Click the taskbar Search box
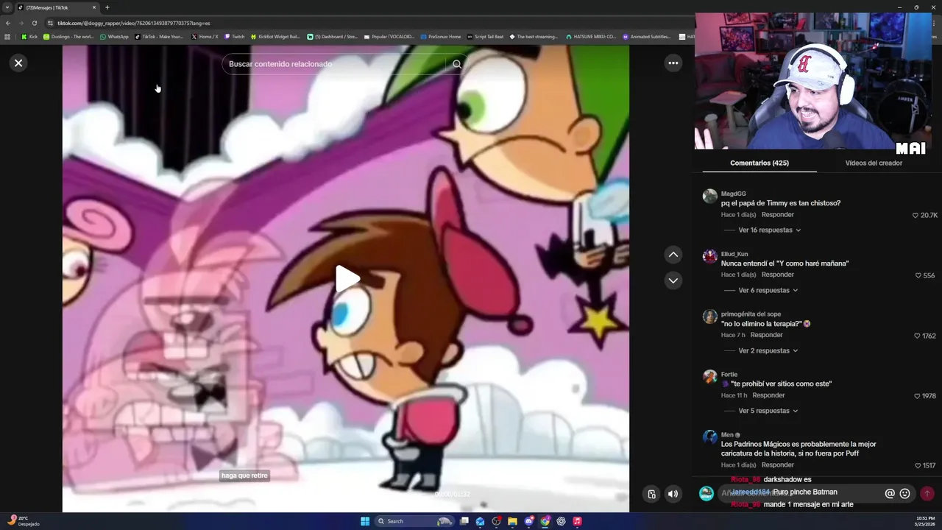This screenshot has width=942, height=530. (x=414, y=521)
